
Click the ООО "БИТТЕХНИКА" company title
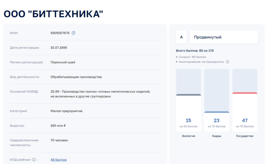pyautogui.click(x=53, y=14)
